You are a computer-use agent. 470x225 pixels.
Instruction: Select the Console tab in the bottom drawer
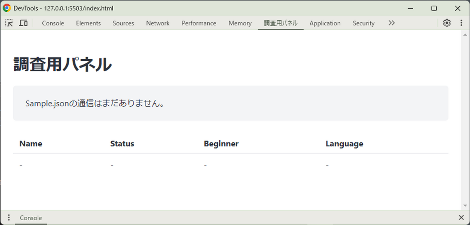coord(31,218)
